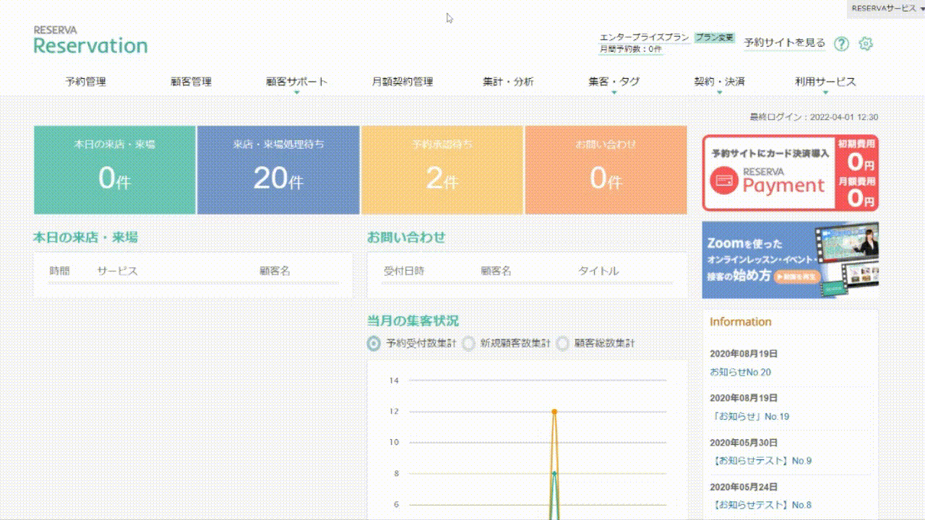This screenshot has width=925, height=520.
Task: Click the 予約承認待ち 2件 tile
Action: [x=442, y=170]
